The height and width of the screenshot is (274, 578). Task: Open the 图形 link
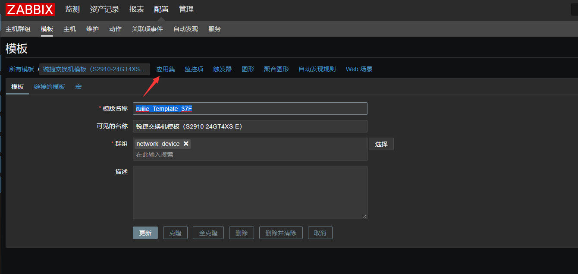pyautogui.click(x=248, y=69)
